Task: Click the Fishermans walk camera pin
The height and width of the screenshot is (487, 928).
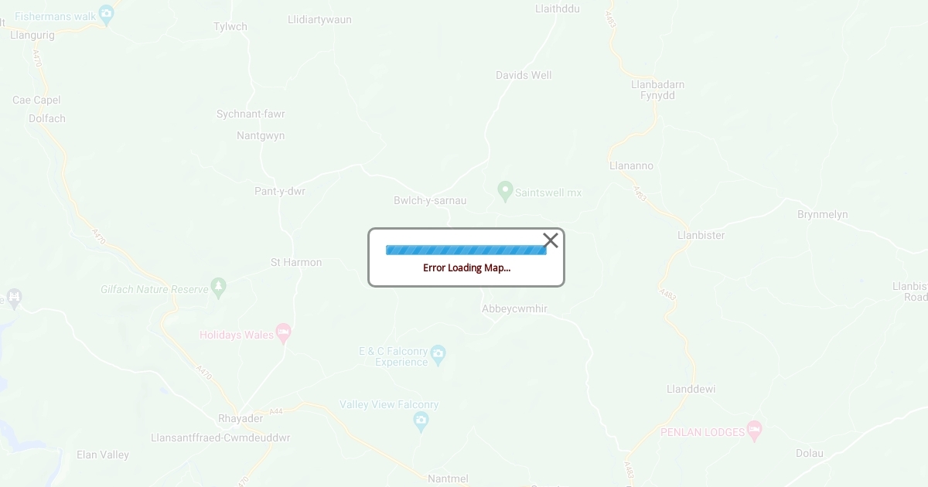Action: [107, 15]
